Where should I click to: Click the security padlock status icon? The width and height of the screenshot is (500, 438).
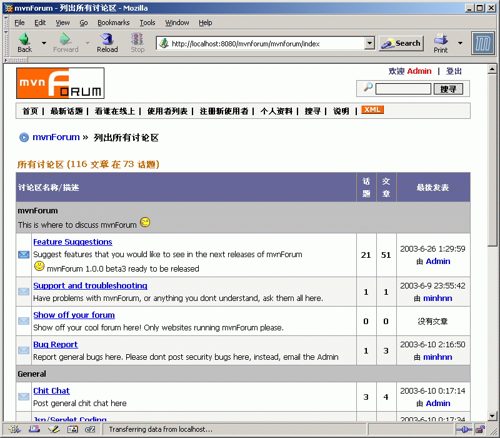point(480,429)
